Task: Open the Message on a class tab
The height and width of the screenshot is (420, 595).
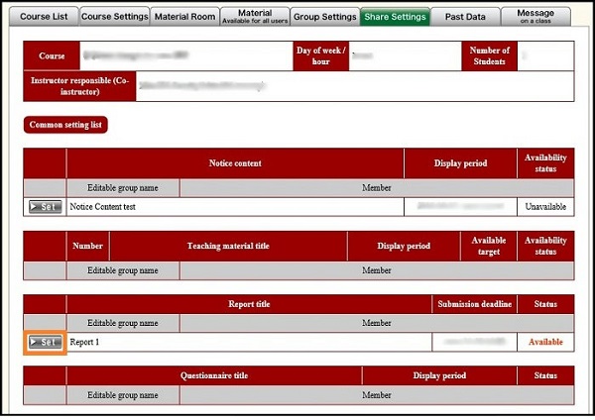Action: (x=536, y=16)
